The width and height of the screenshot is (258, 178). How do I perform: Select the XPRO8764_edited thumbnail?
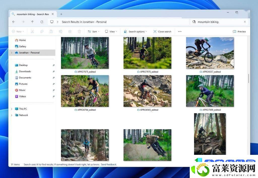click(x=85, y=91)
